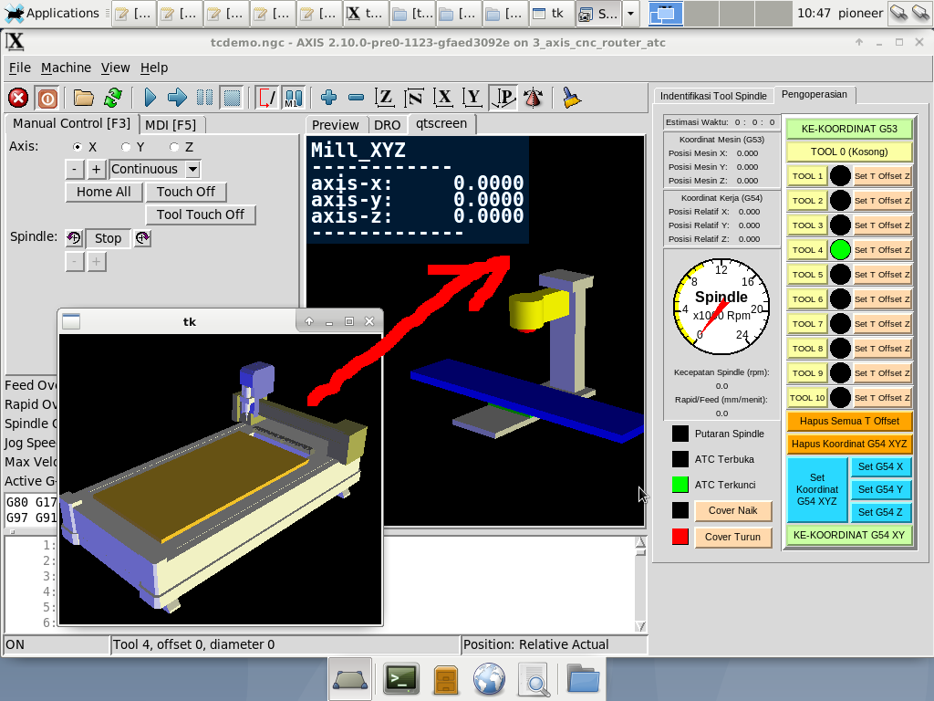The height and width of the screenshot is (701, 934).
Task: Open the Continuous jog increment dropdown
Action: [192, 169]
